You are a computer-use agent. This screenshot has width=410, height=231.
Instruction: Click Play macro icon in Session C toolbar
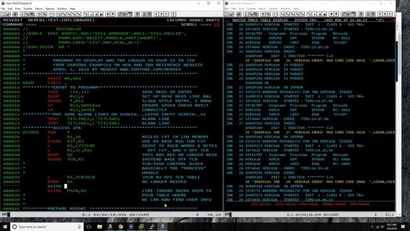pyautogui.click(x=315, y=14)
